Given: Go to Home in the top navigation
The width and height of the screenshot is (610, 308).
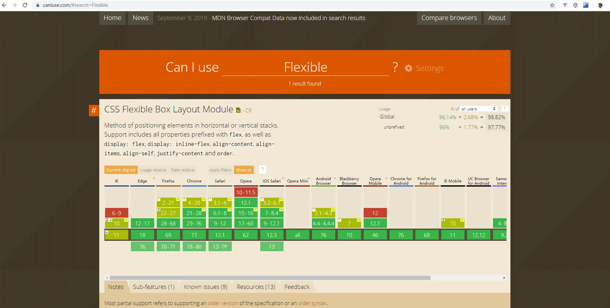Looking at the screenshot, I should tap(112, 18).
